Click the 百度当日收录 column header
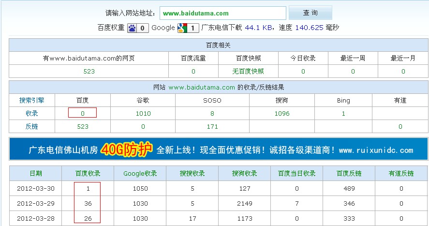 297,173
